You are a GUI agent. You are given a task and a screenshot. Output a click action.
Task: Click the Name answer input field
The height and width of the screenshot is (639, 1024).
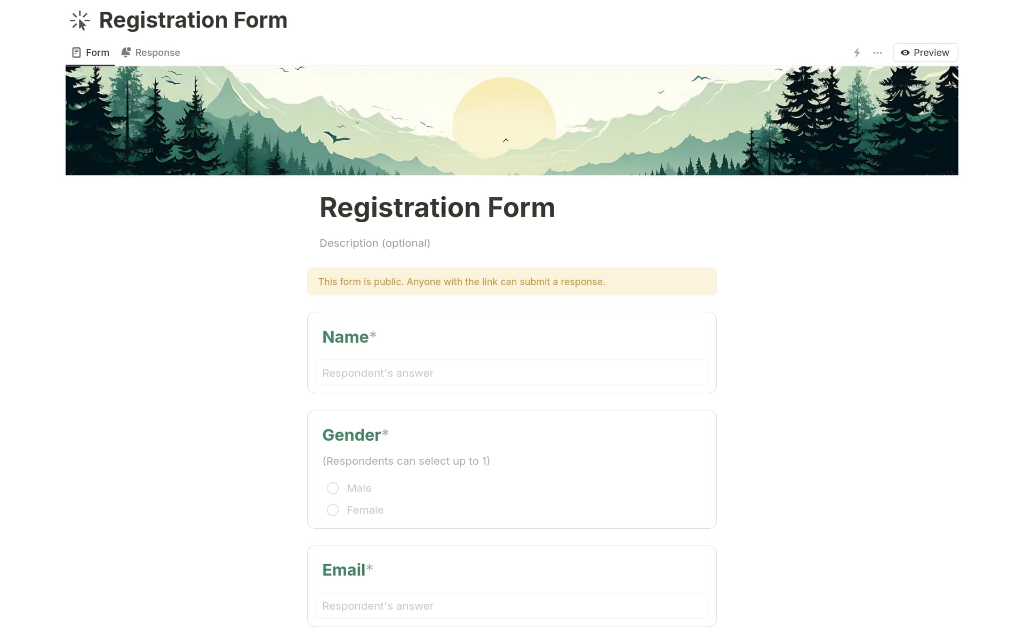click(x=511, y=373)
